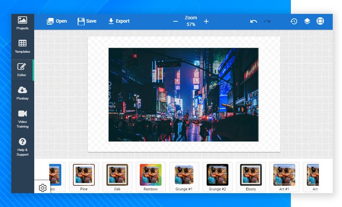The height and width of the screenshot is (207, 342).
Task: Apply the Art #1 frame
Action: pos(284,177)
